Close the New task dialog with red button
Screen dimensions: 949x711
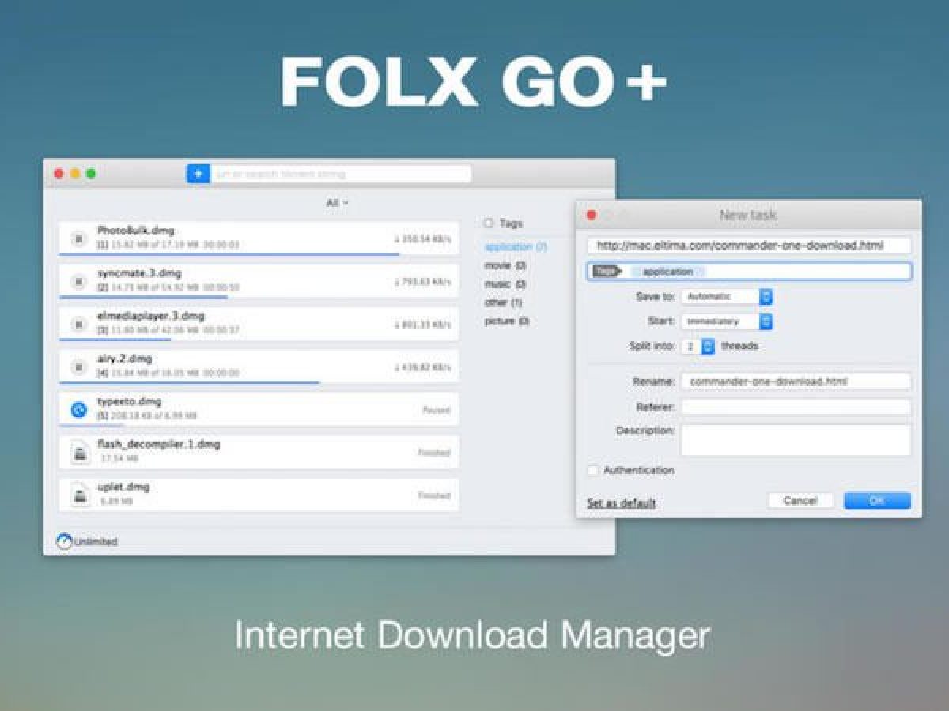[x=591, y=215]
